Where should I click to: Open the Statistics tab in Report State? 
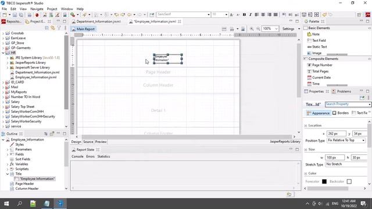[x=103, y=157]
